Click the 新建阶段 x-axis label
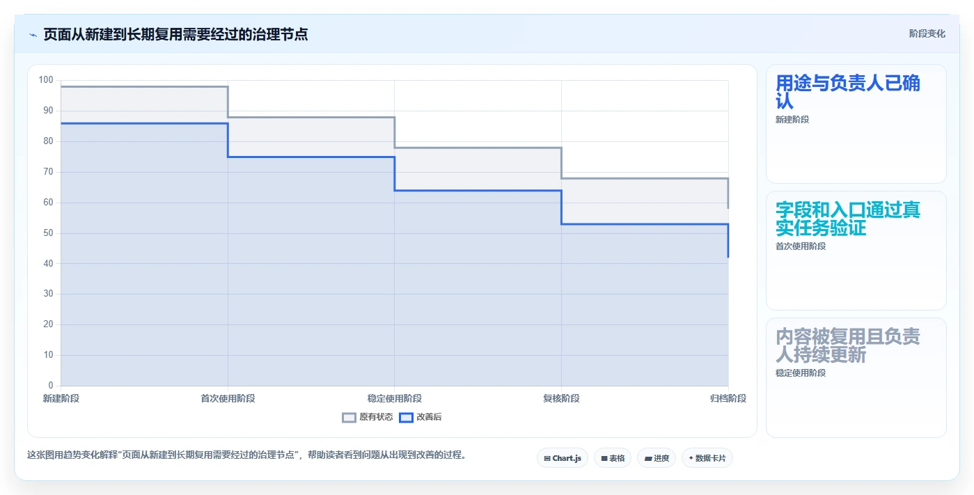 [x=61, y=398]
